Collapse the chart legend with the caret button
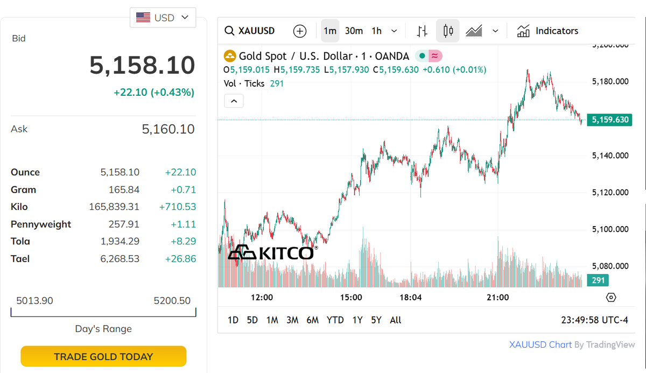The image size is (646, 373). point(234,101)
